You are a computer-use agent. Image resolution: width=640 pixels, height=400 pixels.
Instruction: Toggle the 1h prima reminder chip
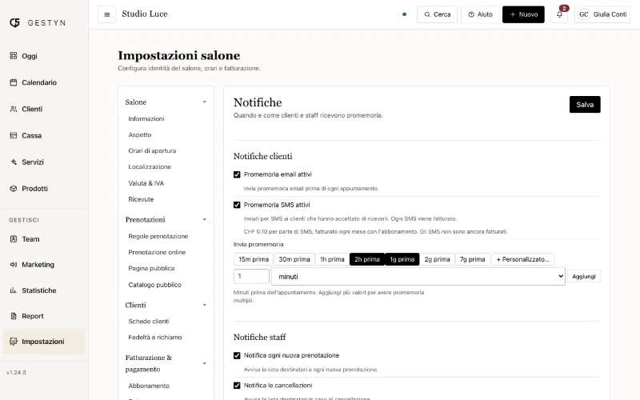pos(332,259)
